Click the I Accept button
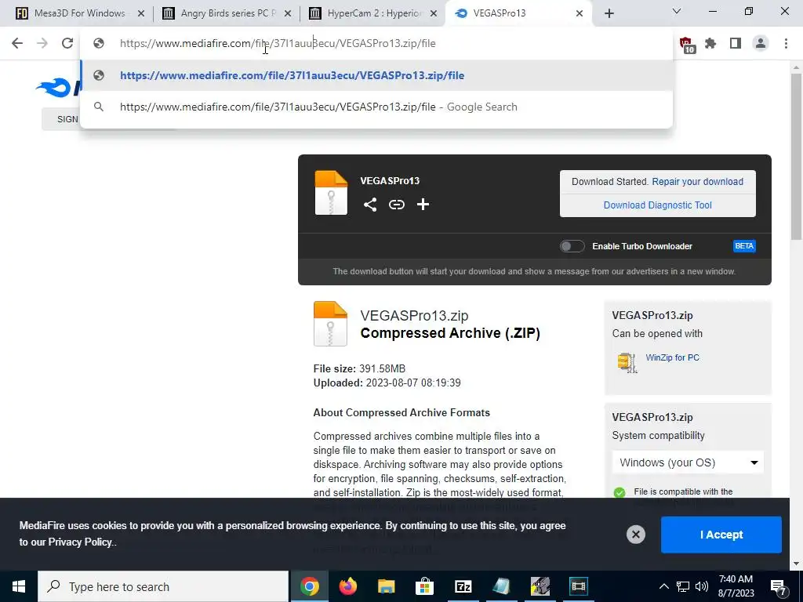The image size is (803, 602). (721, 535)
